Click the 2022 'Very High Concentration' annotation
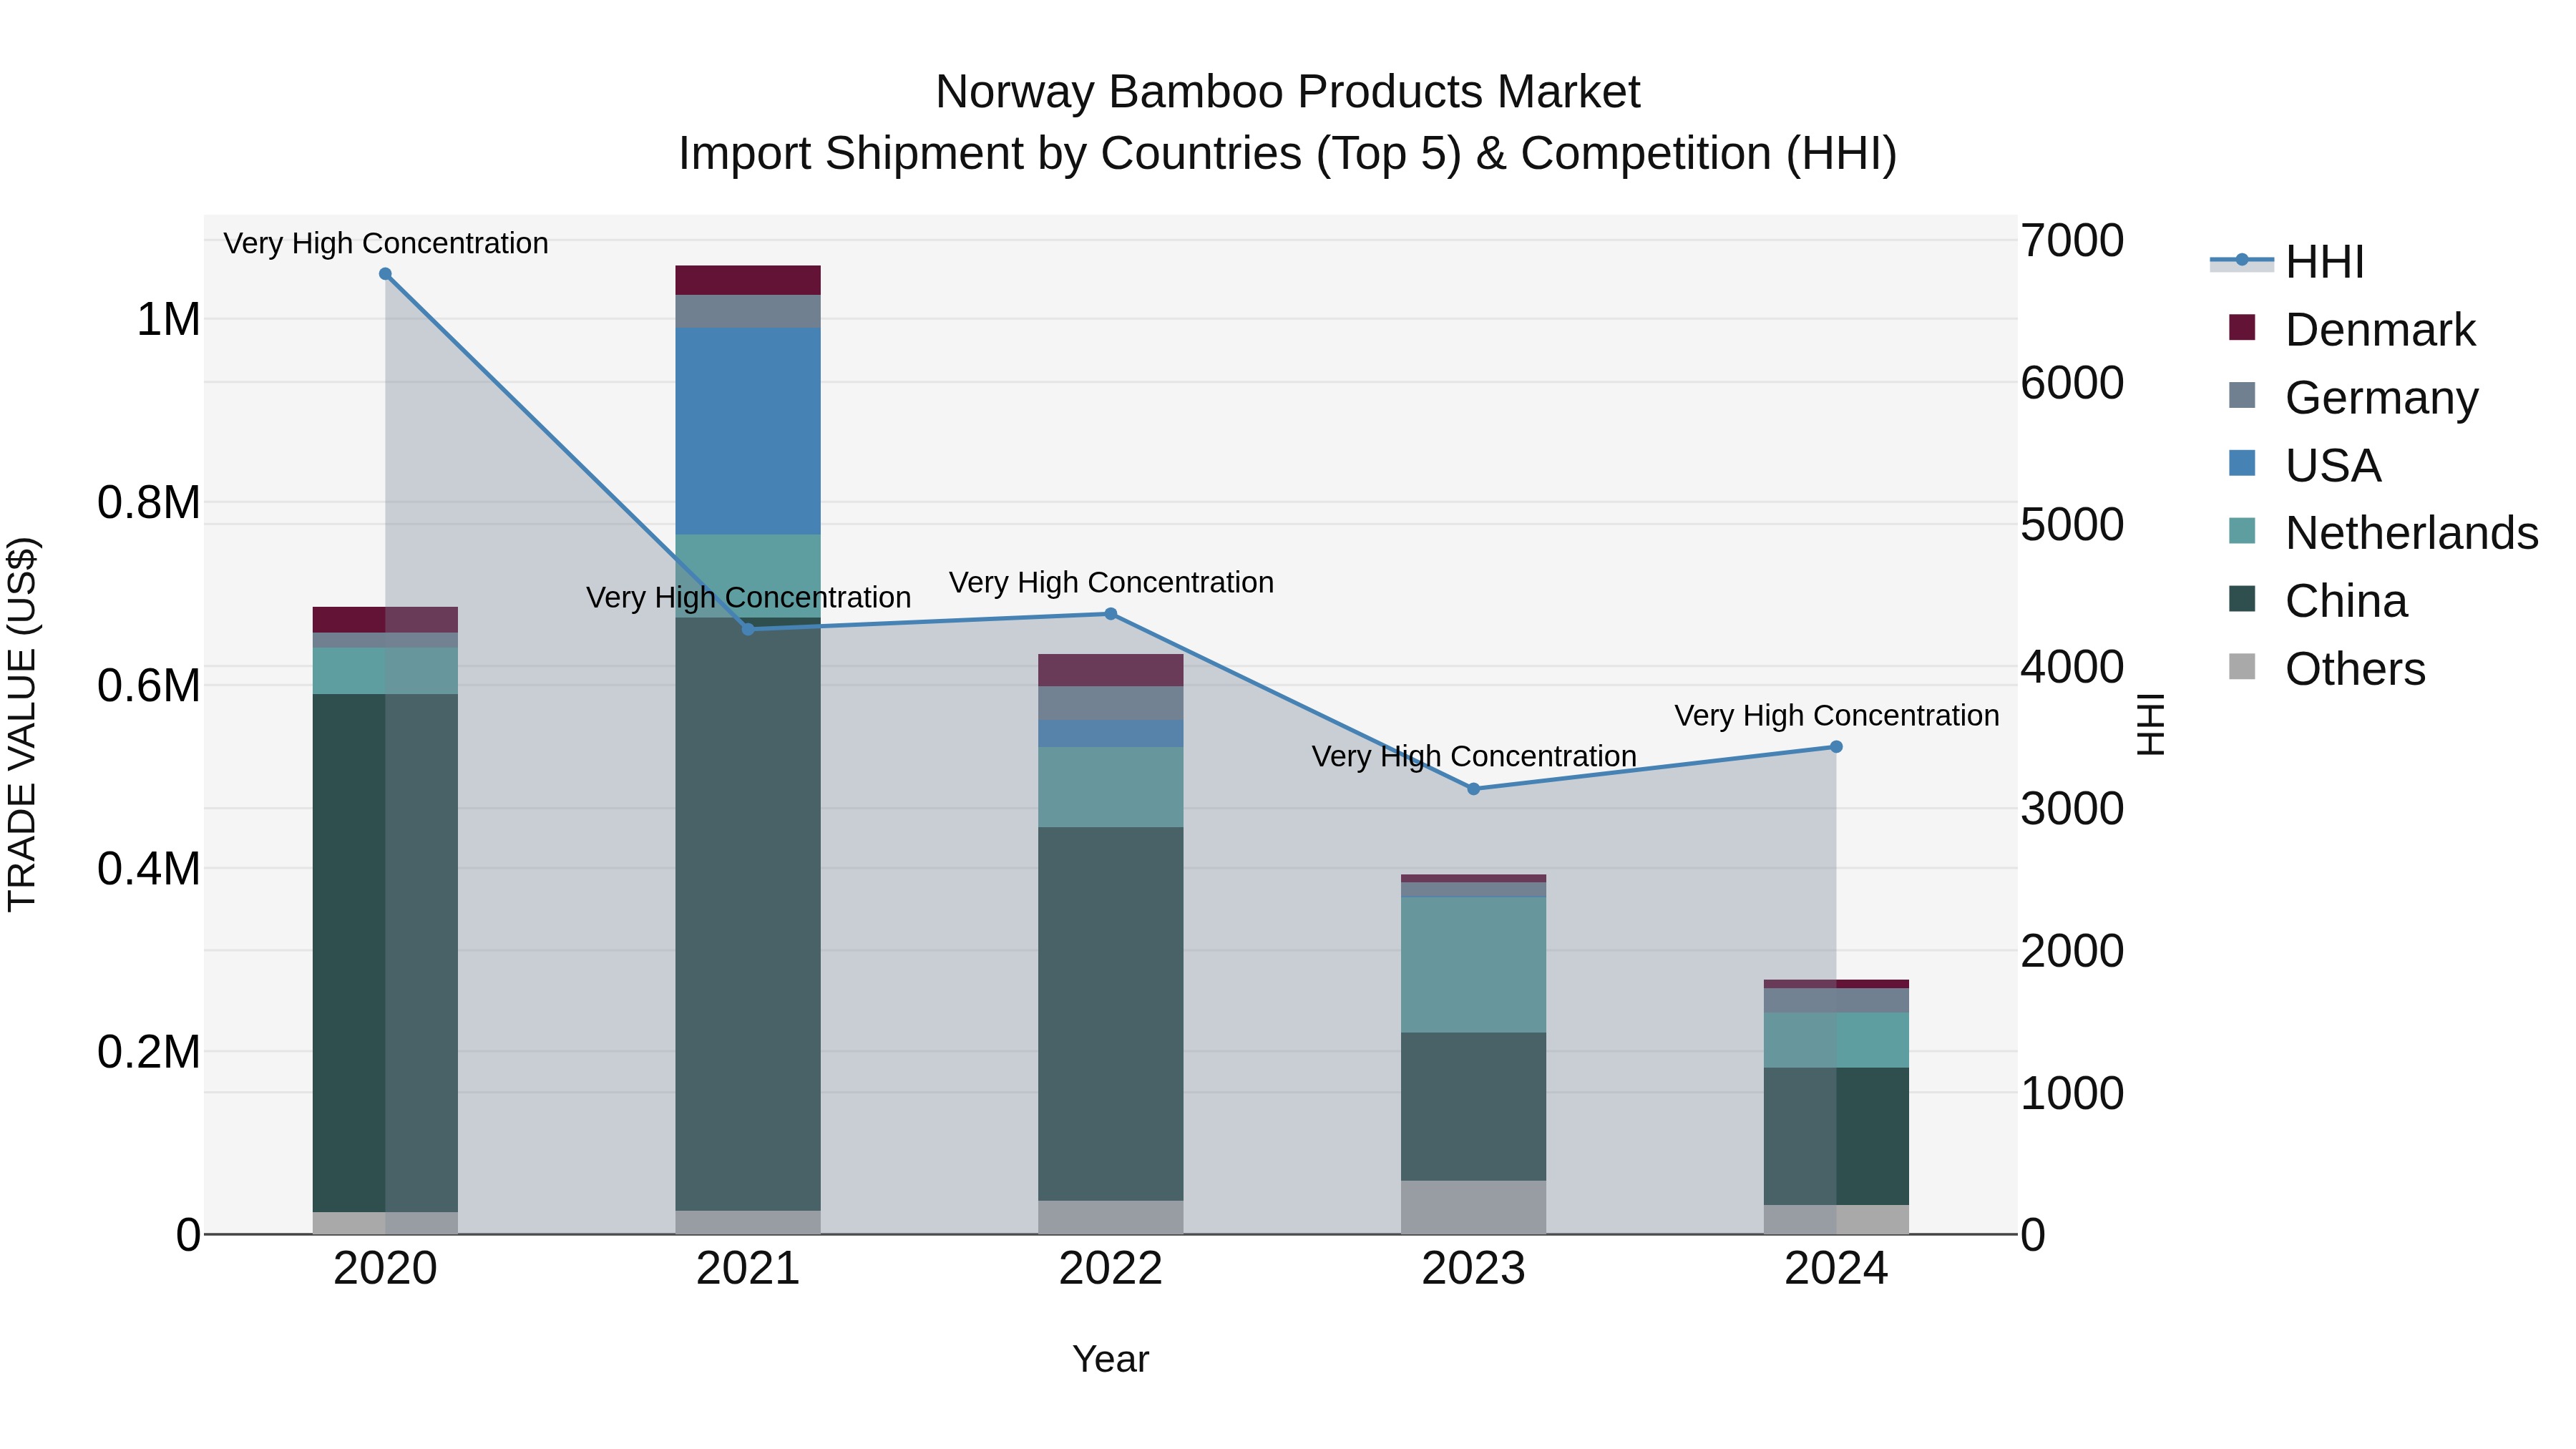2576x1449 pixels. coord(1111,582)
